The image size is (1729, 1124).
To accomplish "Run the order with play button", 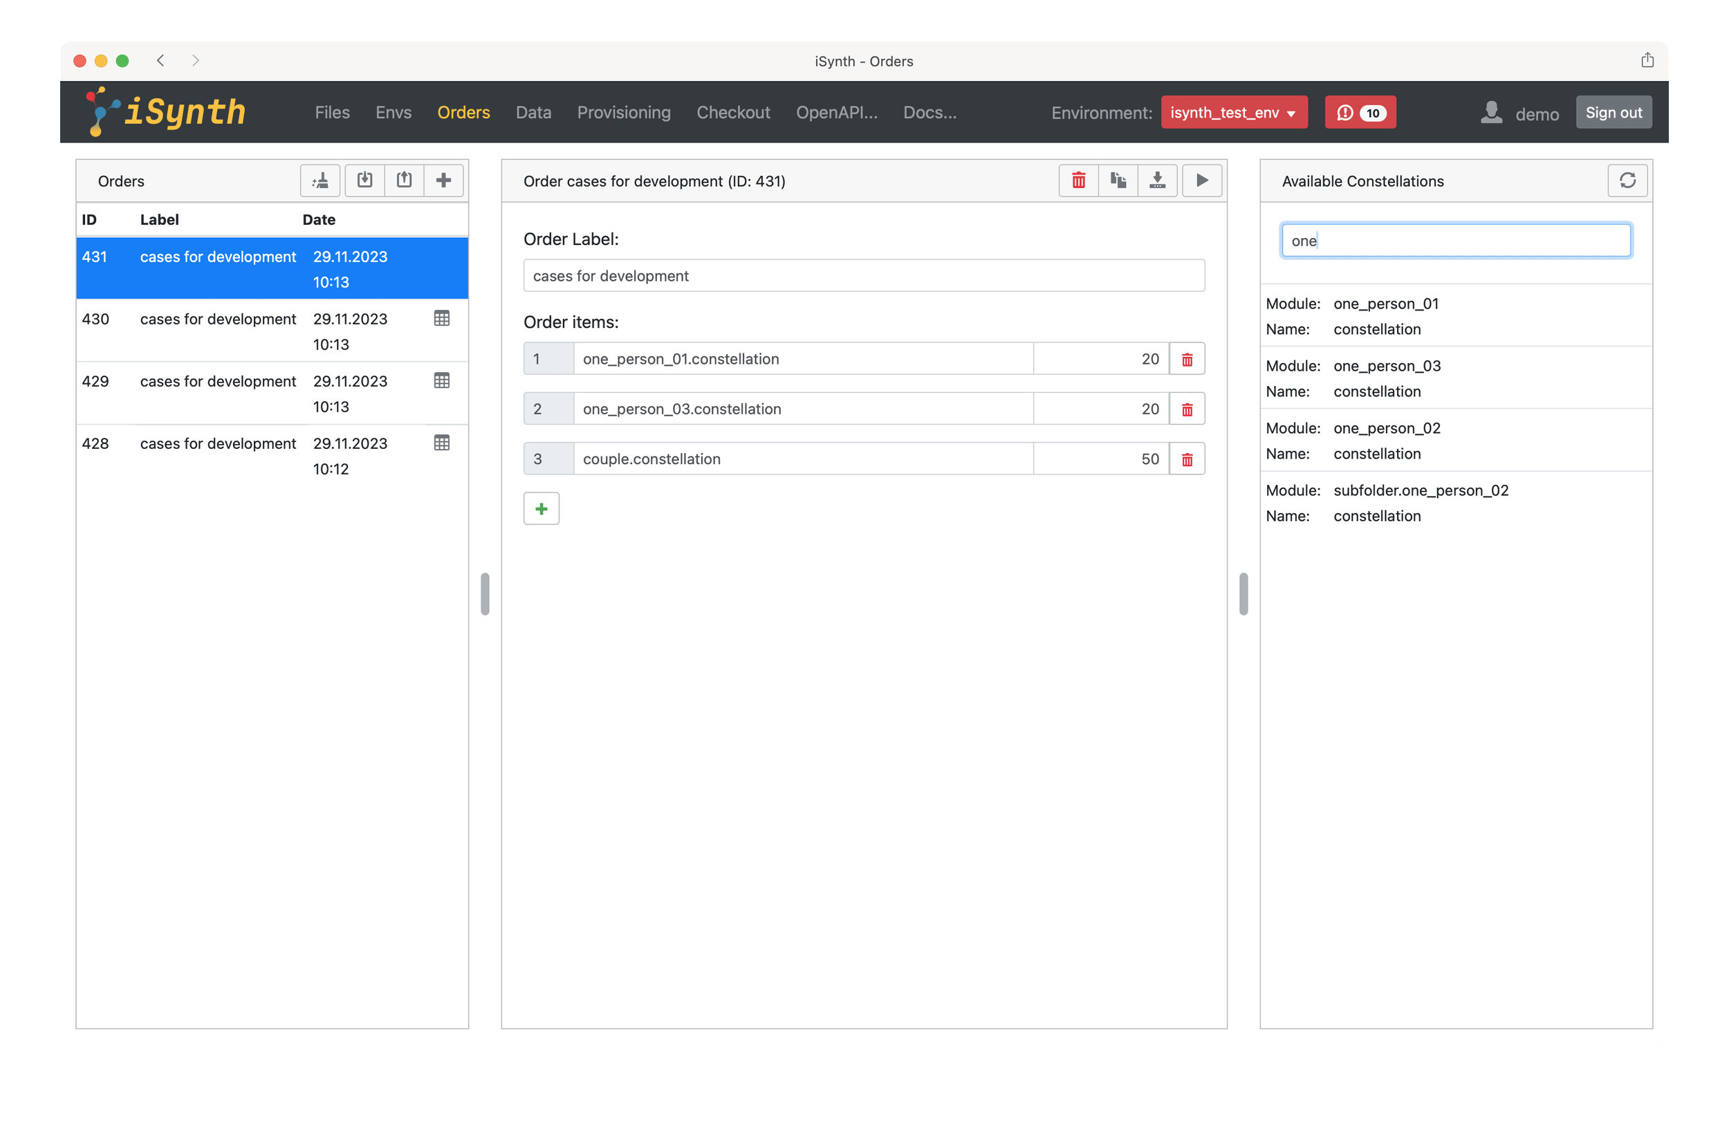I will tap(1202, 181).
